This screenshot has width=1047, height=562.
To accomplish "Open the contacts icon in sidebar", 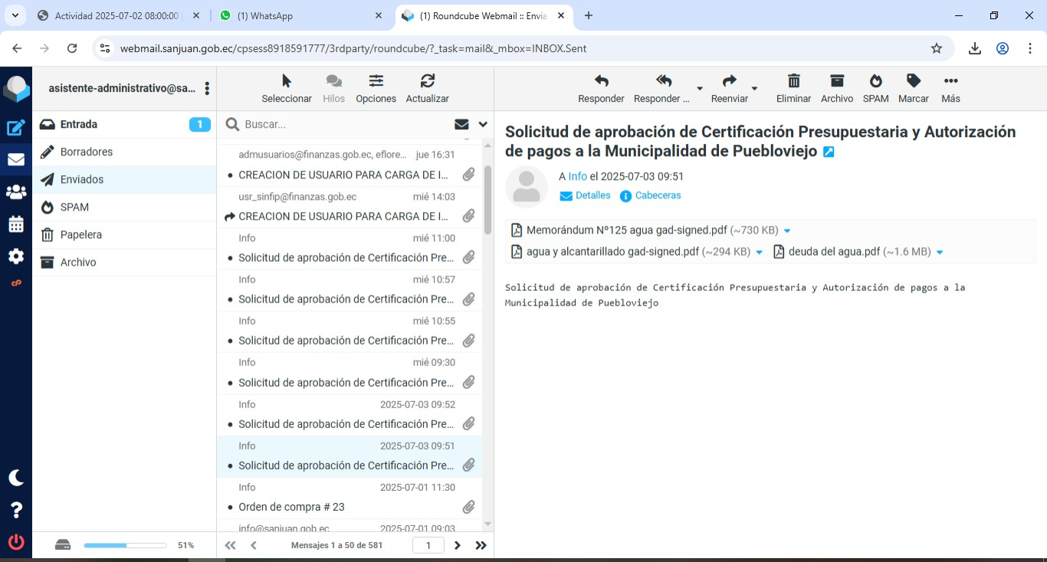I will tap(16, 192).
